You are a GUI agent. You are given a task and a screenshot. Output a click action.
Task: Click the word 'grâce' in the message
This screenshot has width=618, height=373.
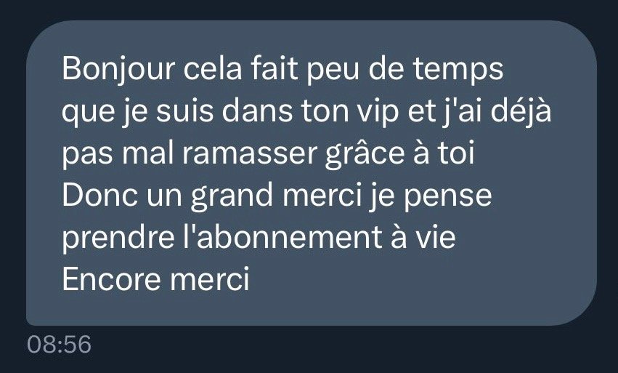click(365, 154)
